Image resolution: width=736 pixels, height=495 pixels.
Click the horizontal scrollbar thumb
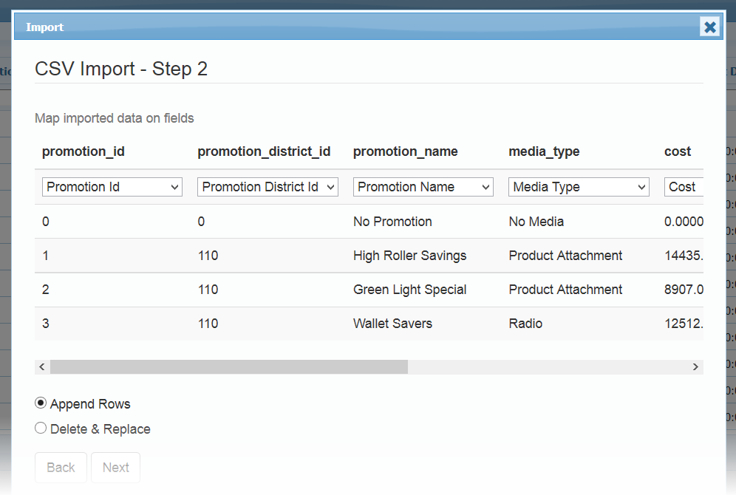(x=229, y=366)
